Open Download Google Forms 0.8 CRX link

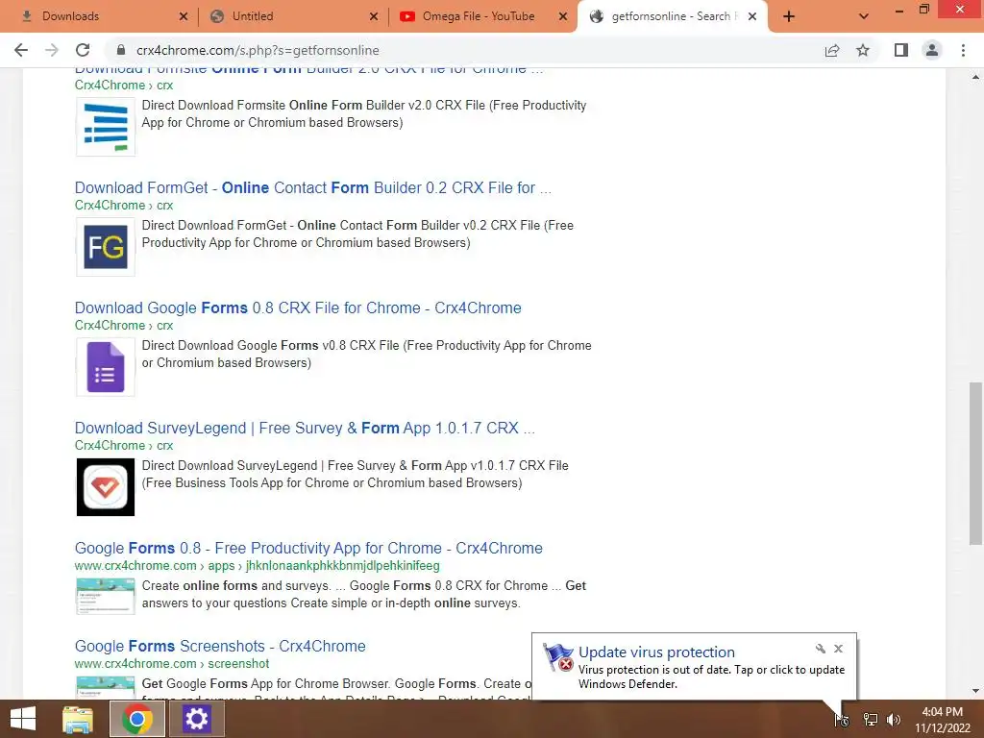[x=298, y=307]
